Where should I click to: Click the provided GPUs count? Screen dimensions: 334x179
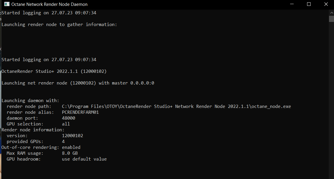click(x=63, y=142)
